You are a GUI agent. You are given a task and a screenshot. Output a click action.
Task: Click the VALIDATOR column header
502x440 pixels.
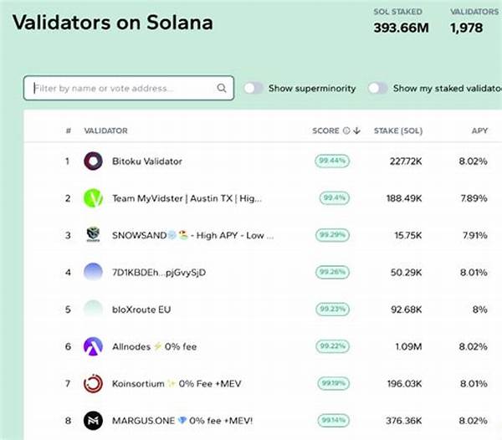click(105, 130)
